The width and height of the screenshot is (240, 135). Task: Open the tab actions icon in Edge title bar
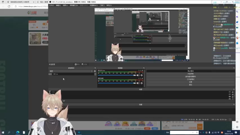coord(3,2)
